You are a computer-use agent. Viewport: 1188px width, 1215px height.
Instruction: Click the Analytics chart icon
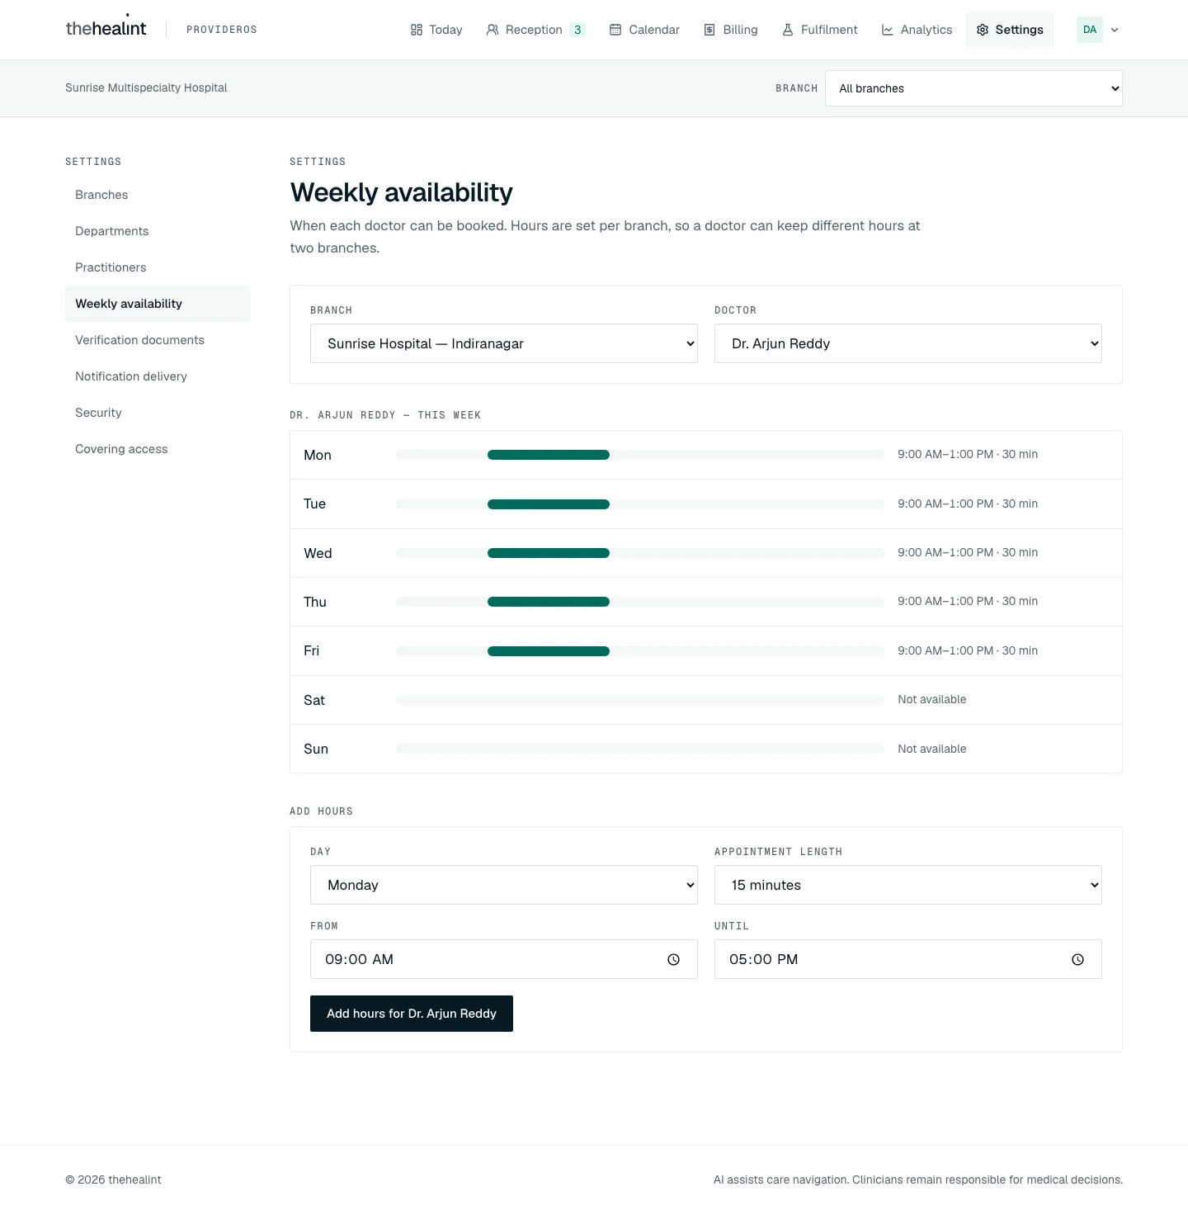[x=888, y=30]
